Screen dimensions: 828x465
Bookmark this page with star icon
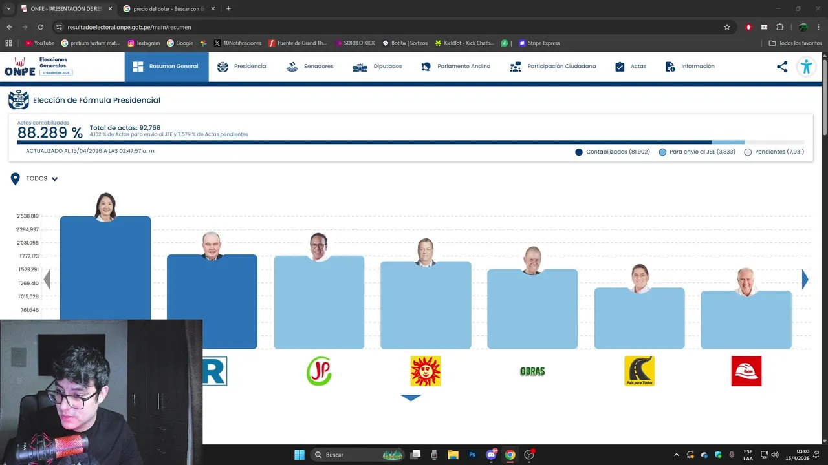(727, 27)
